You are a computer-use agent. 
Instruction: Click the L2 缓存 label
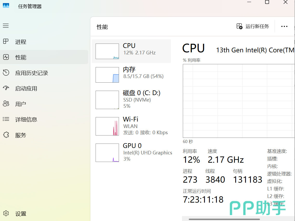click(x=276, y=196)
